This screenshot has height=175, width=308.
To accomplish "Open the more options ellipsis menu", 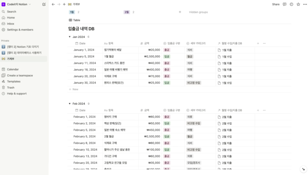I will tap(304, 4).
